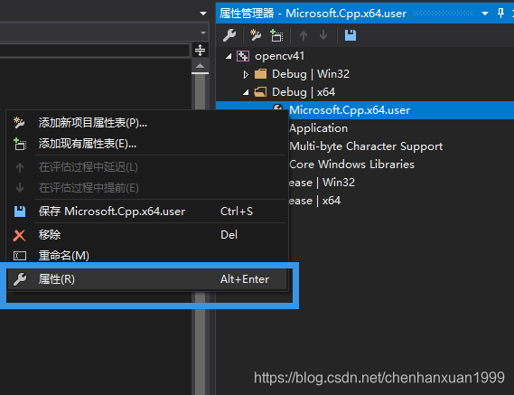This screenshot has height=395, width=514.
Task: Select the Debug | Win32 folder icon
Action: point(260,74)
